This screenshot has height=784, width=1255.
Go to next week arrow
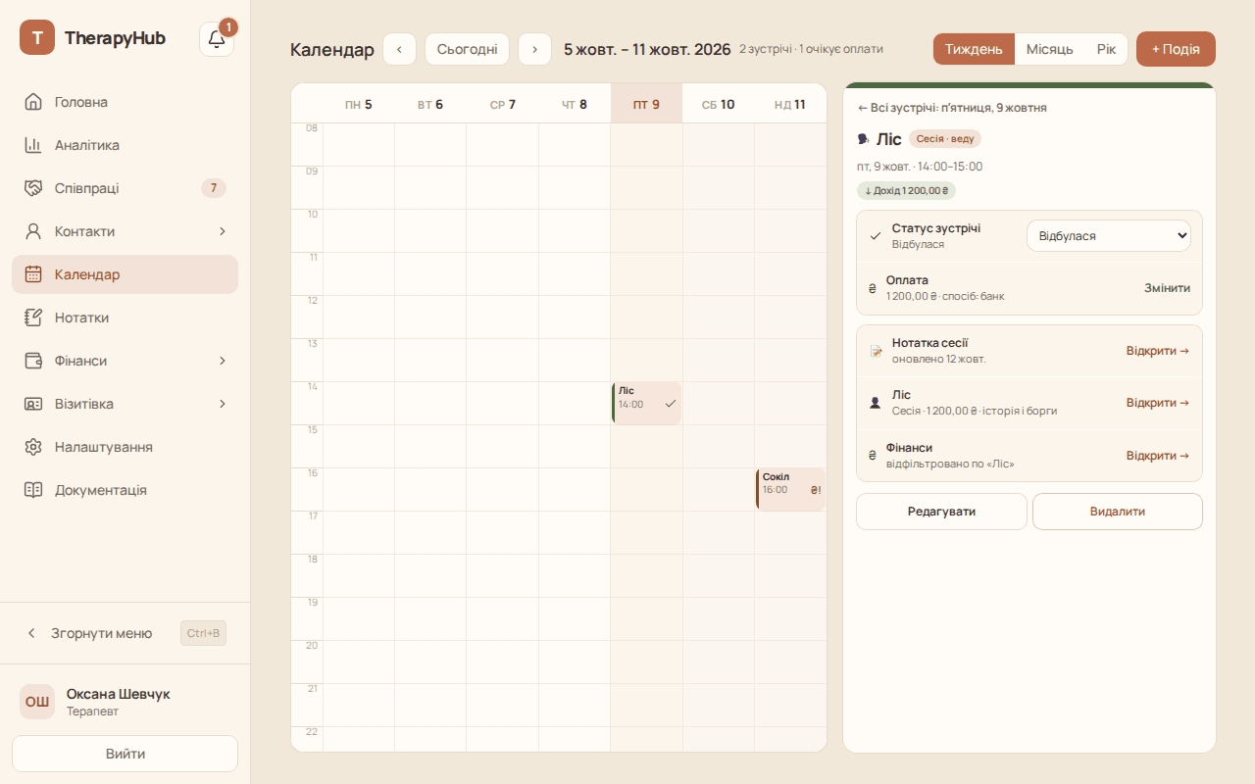point(534,49)
